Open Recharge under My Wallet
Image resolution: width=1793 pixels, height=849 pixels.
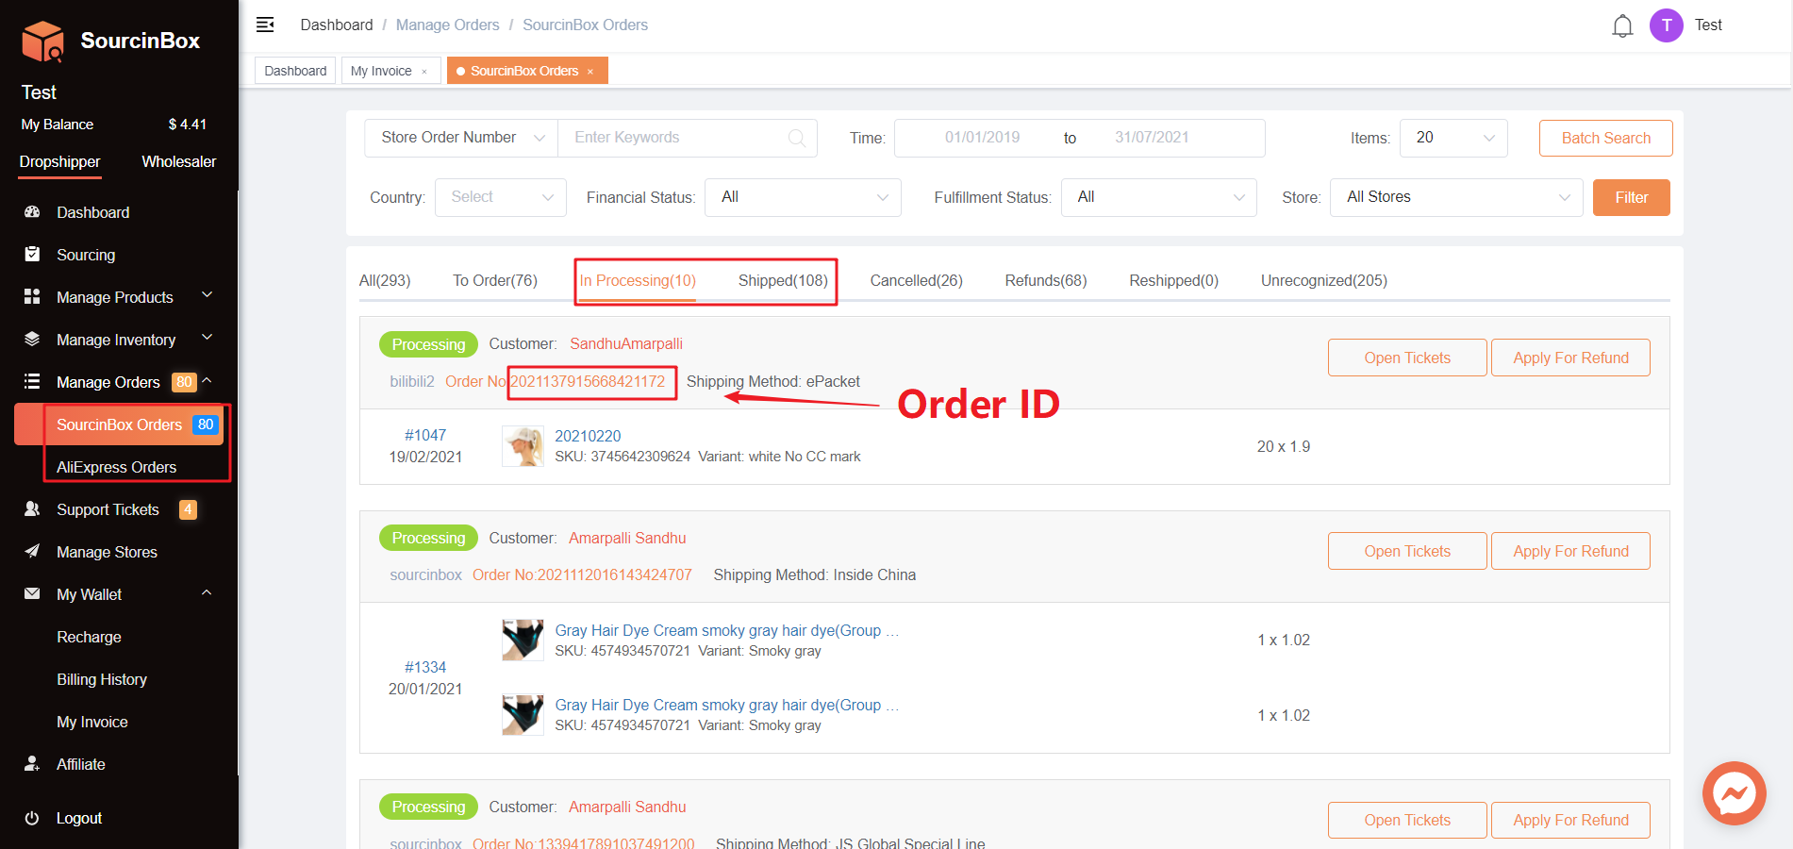tap(89, 637)
